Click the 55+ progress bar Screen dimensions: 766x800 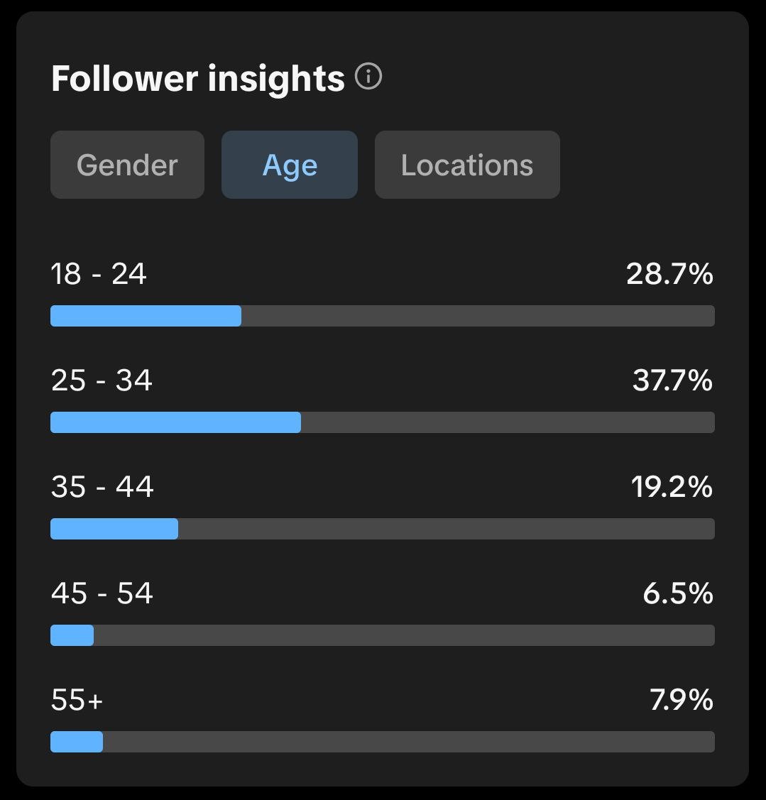tap(382, 742)
